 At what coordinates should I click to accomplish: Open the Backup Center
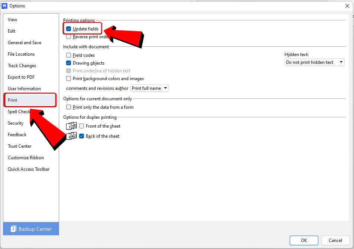click(31, 229)
